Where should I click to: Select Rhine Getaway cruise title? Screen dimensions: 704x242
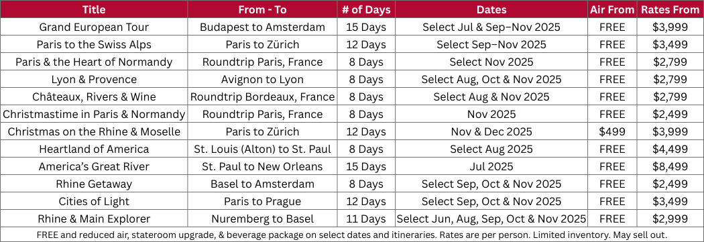click(x=94, y=184)
